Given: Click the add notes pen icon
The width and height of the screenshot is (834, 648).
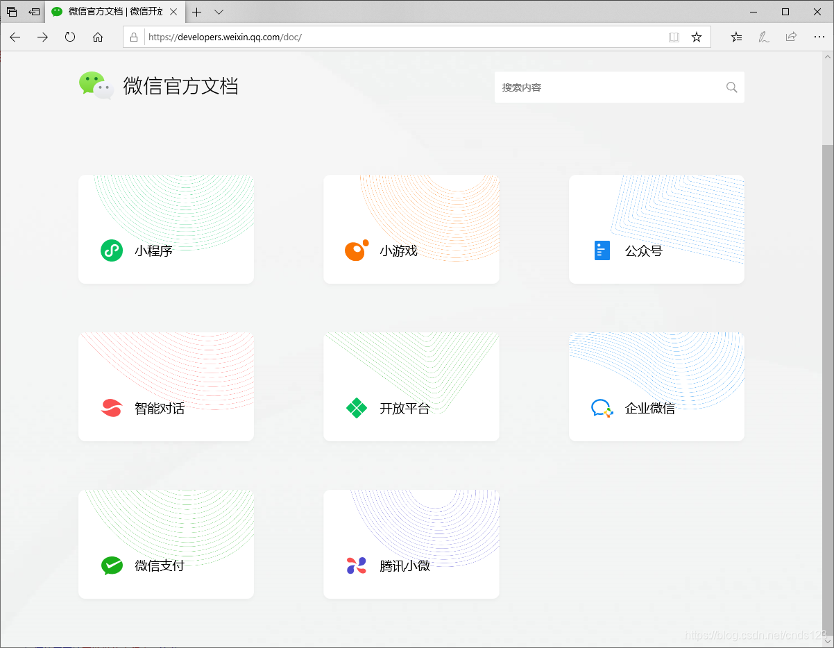Looking at the screenshot, I should [x=764, y=37].
